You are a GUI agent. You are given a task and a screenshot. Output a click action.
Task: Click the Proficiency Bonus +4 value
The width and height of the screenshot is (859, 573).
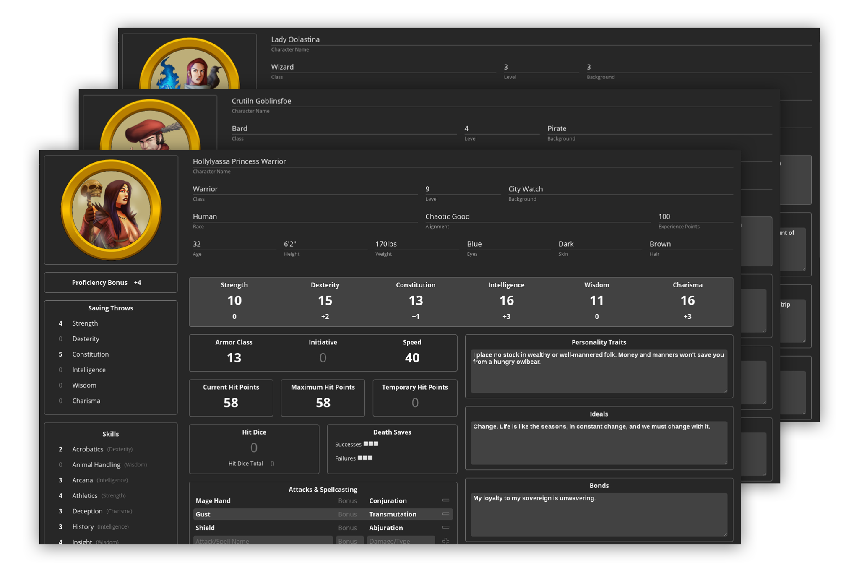click(138, 282)
